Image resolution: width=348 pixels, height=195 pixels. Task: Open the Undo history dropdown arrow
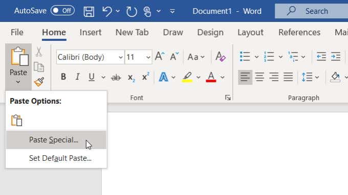(x=118, y=11)
